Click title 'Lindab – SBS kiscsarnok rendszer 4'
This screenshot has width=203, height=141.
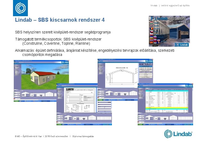(x=60, y=20)
